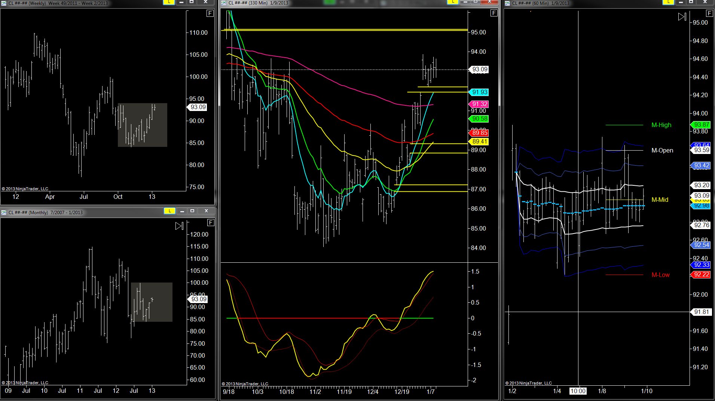Screen dimensions: 715x401
Task: Click the 91.81 crosshair price marker
Action: pos(701,312)
